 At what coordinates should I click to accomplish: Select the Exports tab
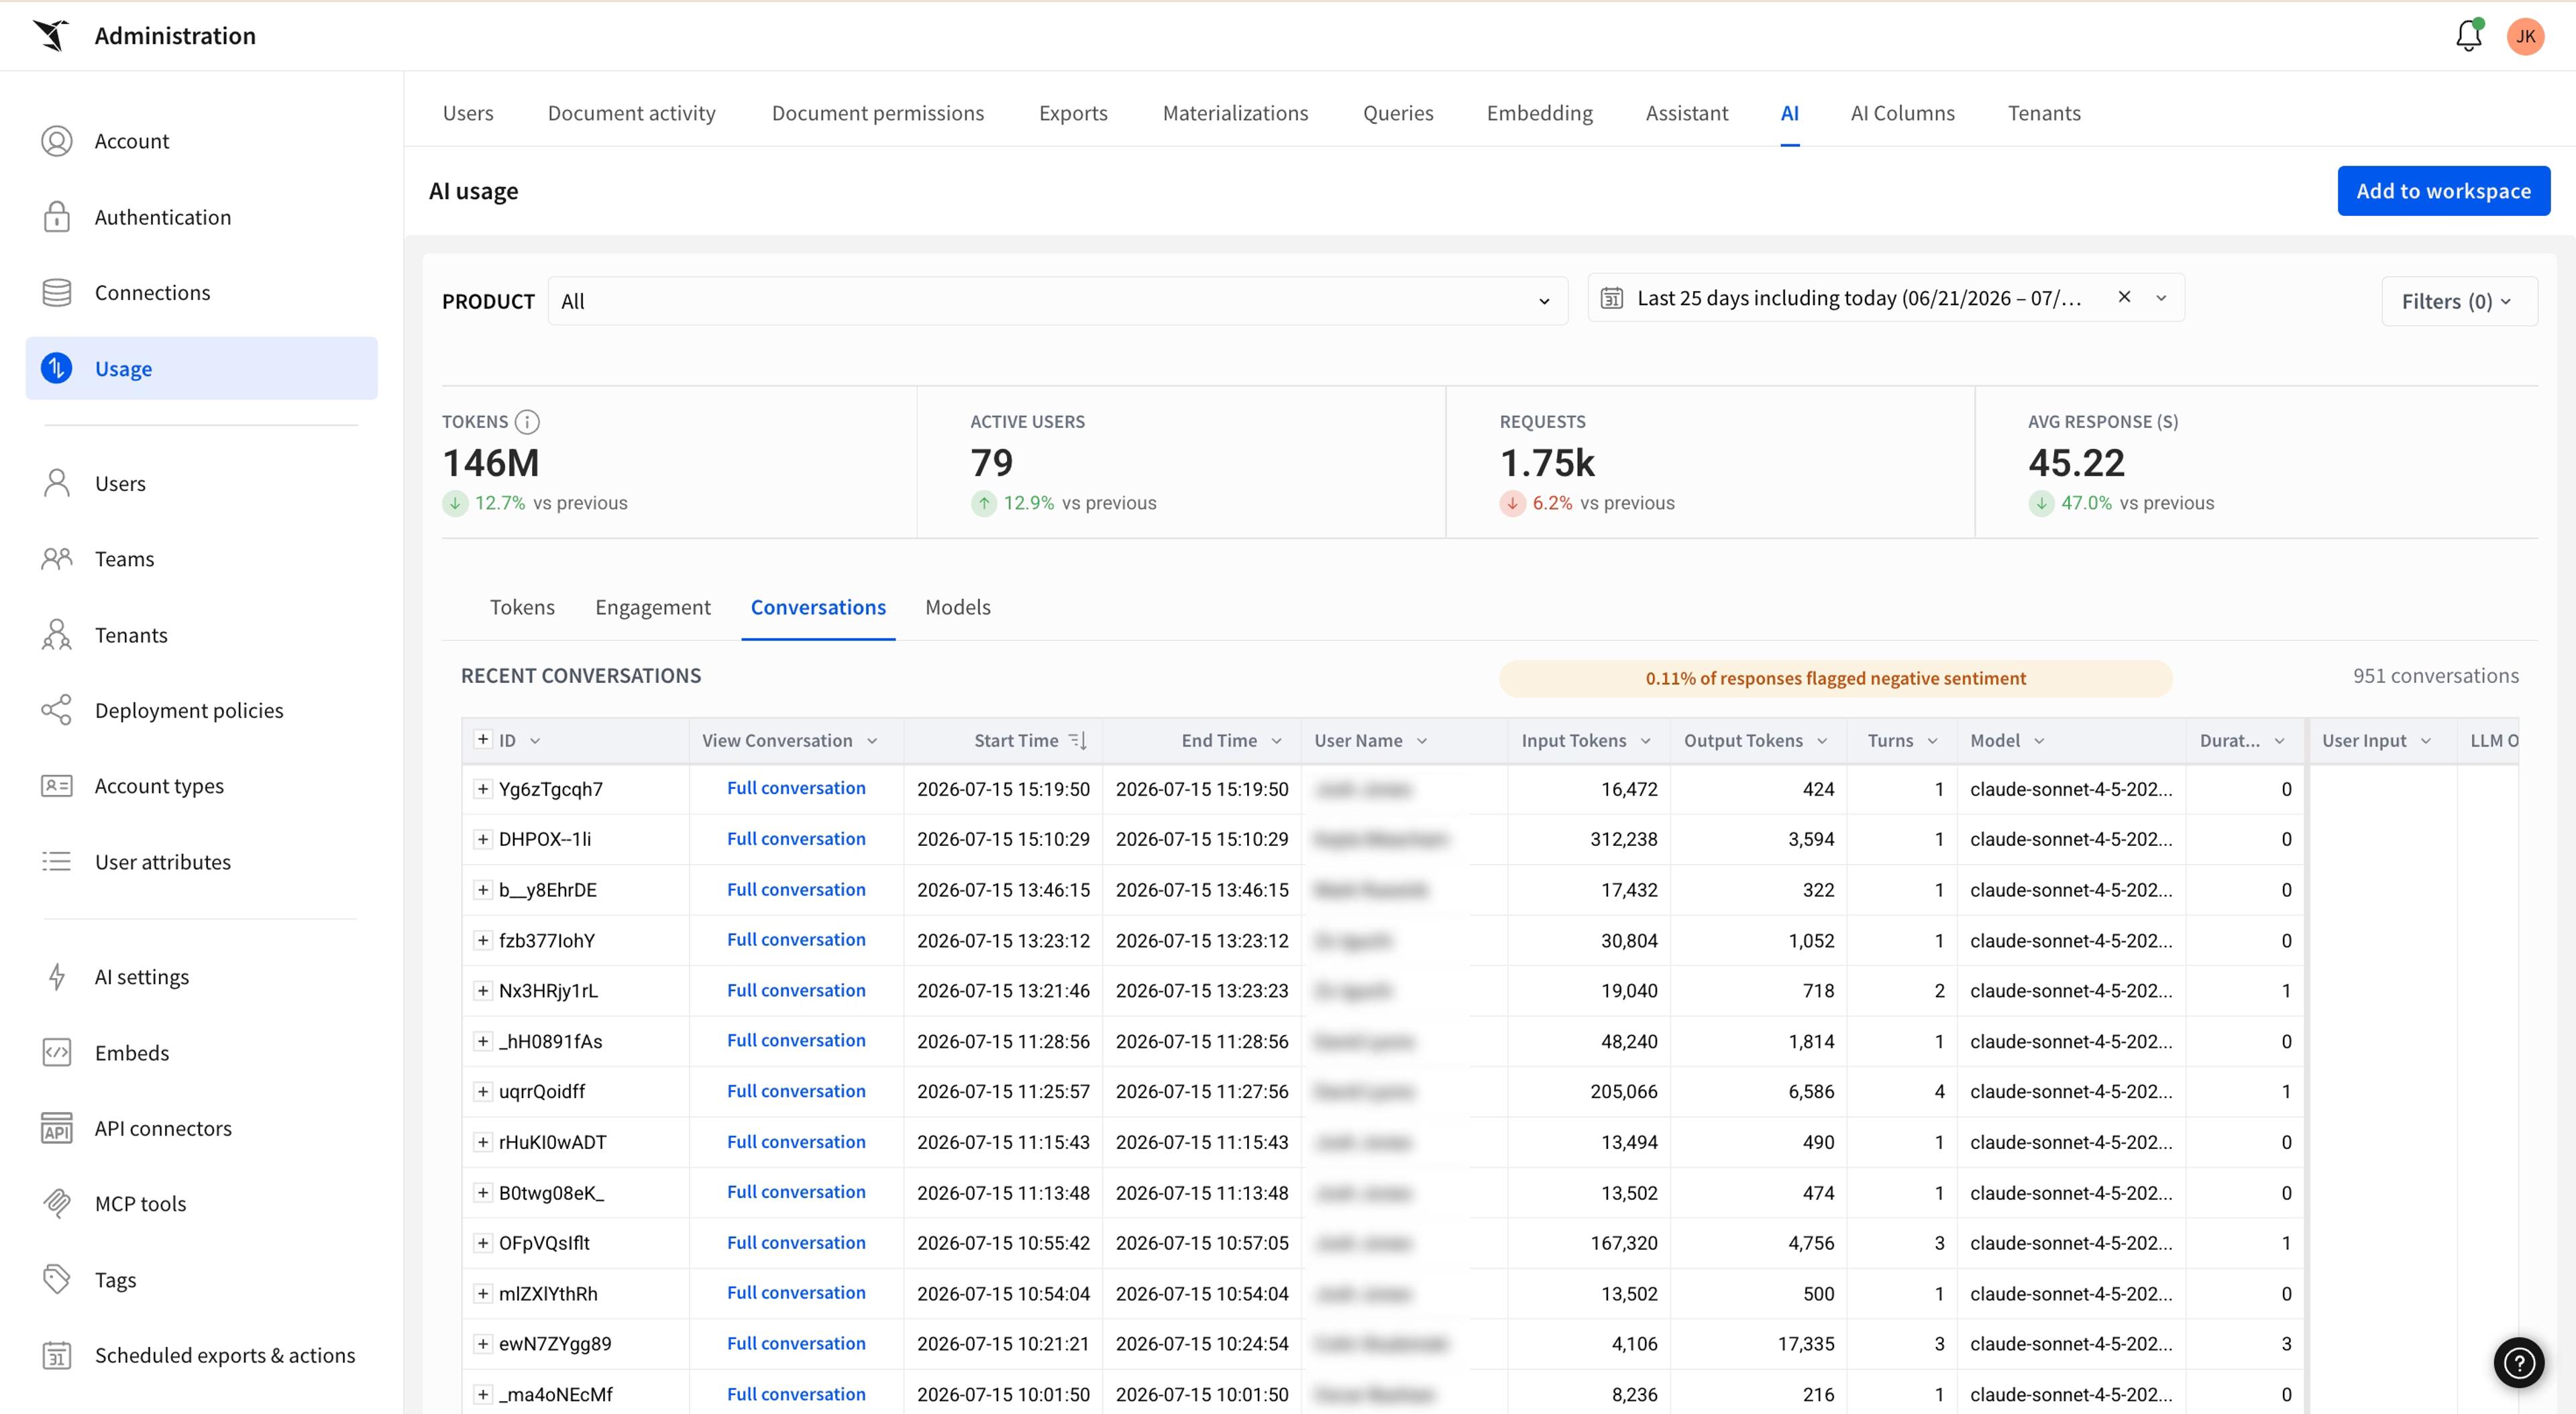coord(1073,113)
